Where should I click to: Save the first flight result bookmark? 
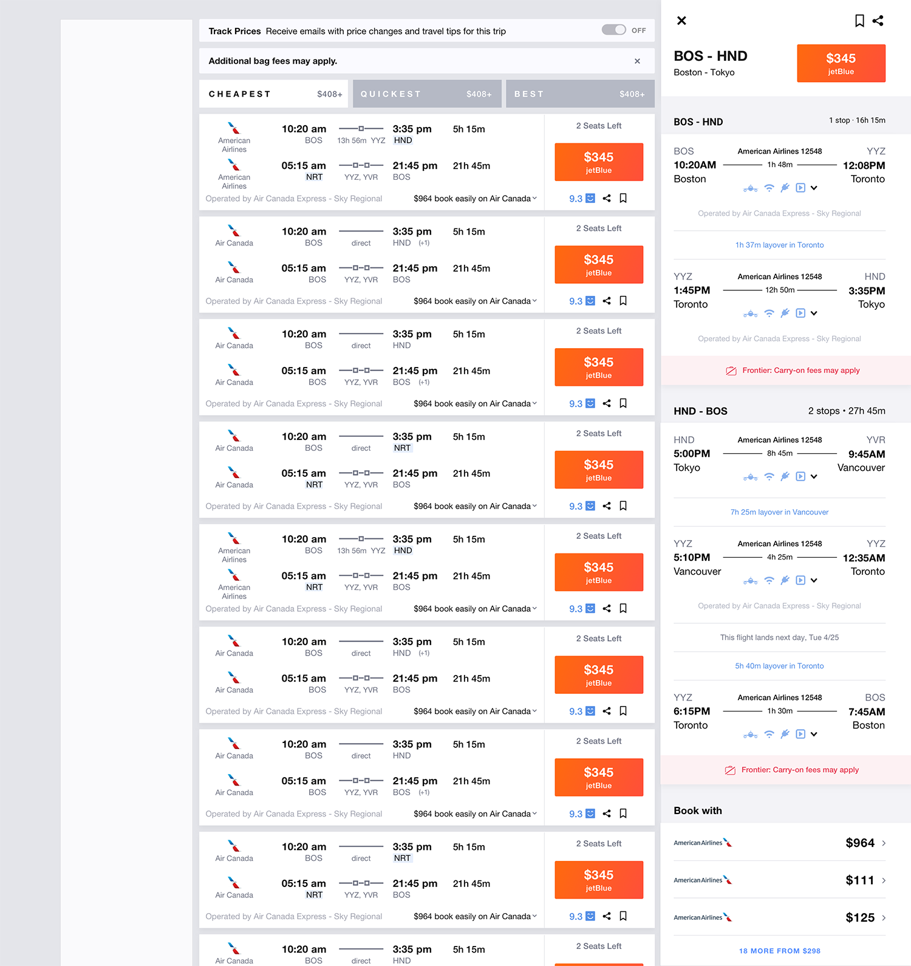pos(623,198)
